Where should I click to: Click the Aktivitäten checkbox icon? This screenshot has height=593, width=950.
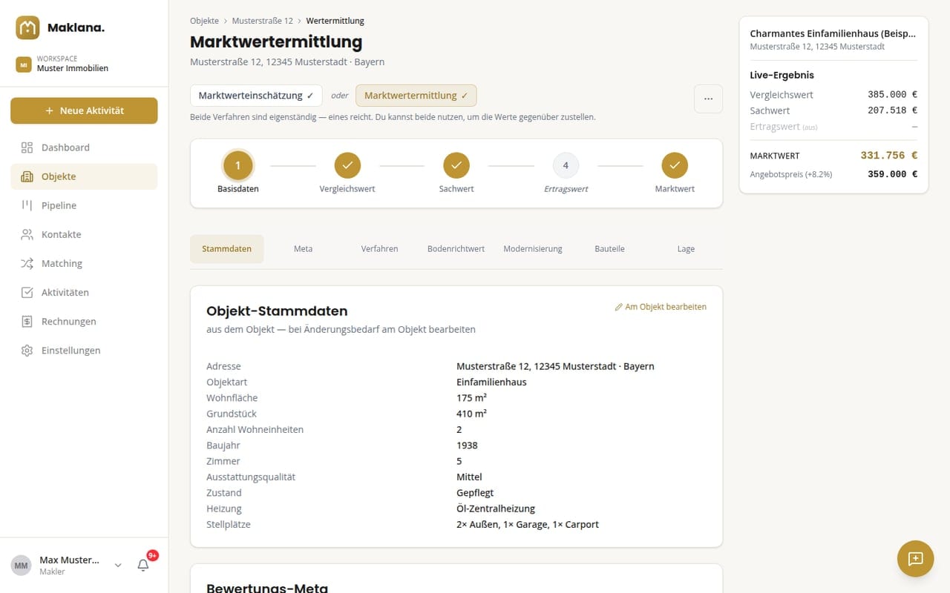(x=27, y=292)
